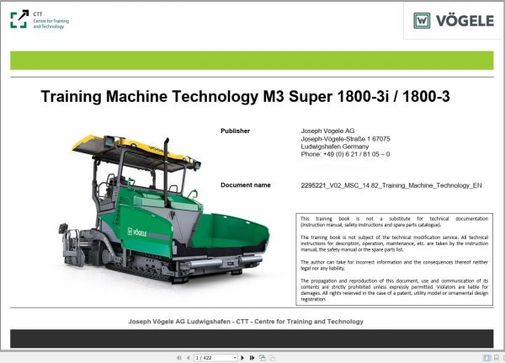Click the document name 2295221_V02_MSC_14.82 text
The height and width of the screenshot is (363, 505).
[391, 185]
